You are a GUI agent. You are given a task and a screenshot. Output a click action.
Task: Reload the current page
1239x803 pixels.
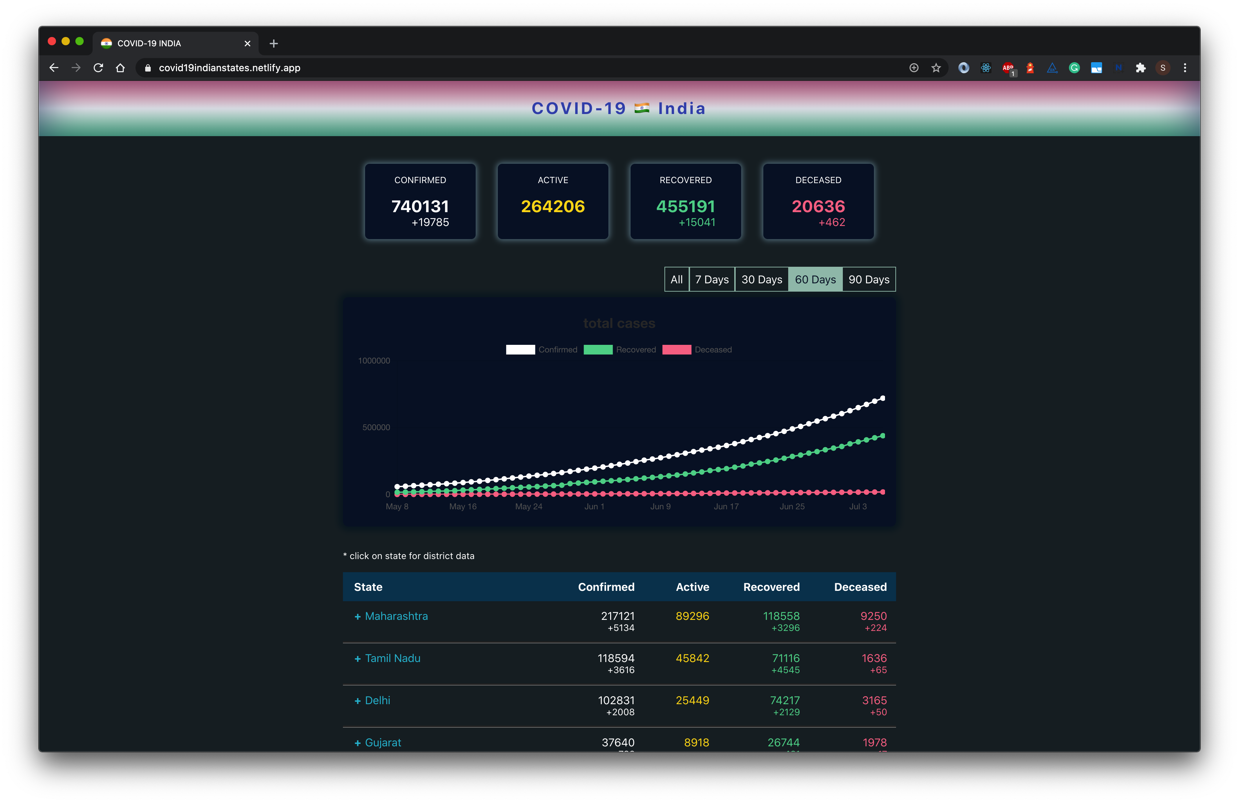click(98, 68)
